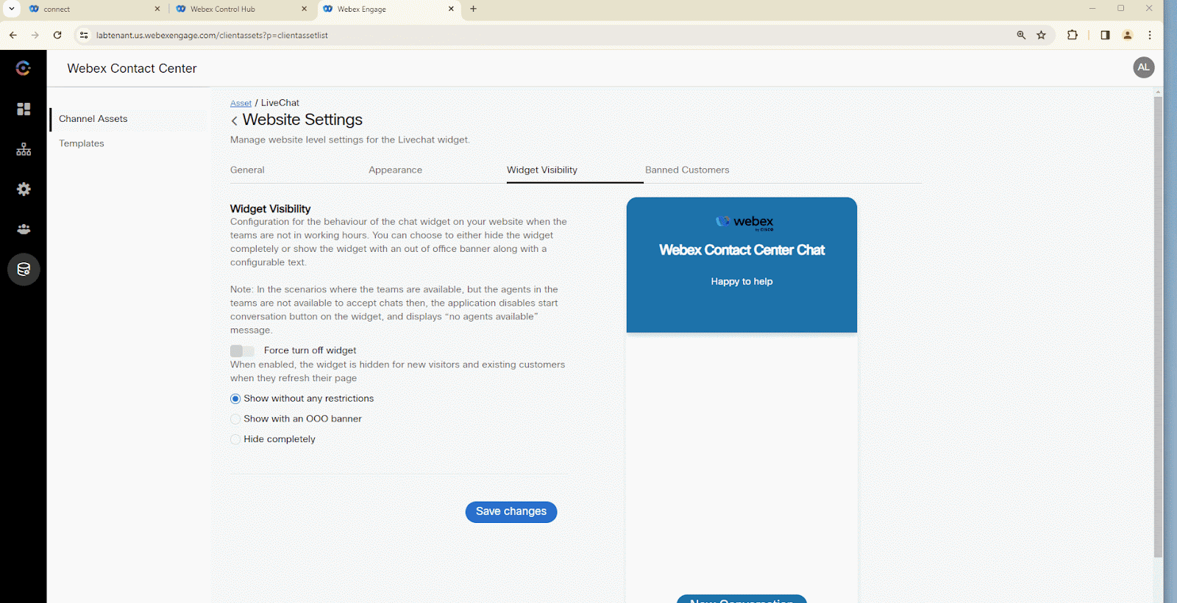Screen dimensions: 1177x603
Task: Open the browser zoom magnifier icon
Action: 1021,35
